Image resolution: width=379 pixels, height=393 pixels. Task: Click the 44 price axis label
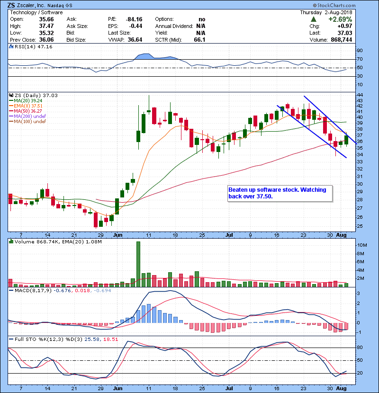click(360, 95)
